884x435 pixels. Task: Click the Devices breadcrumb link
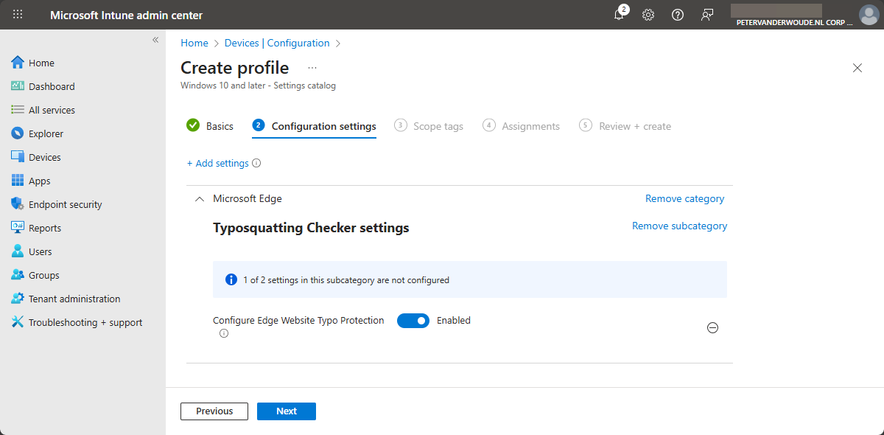pyautogui.click(x=242, y=43)
